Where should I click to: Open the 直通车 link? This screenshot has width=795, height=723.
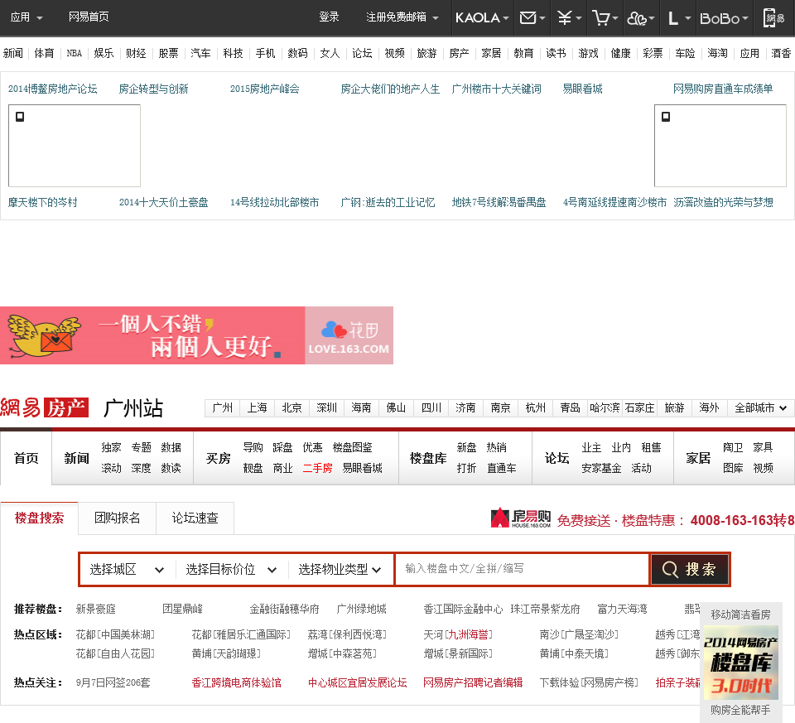tap(502, 468)
